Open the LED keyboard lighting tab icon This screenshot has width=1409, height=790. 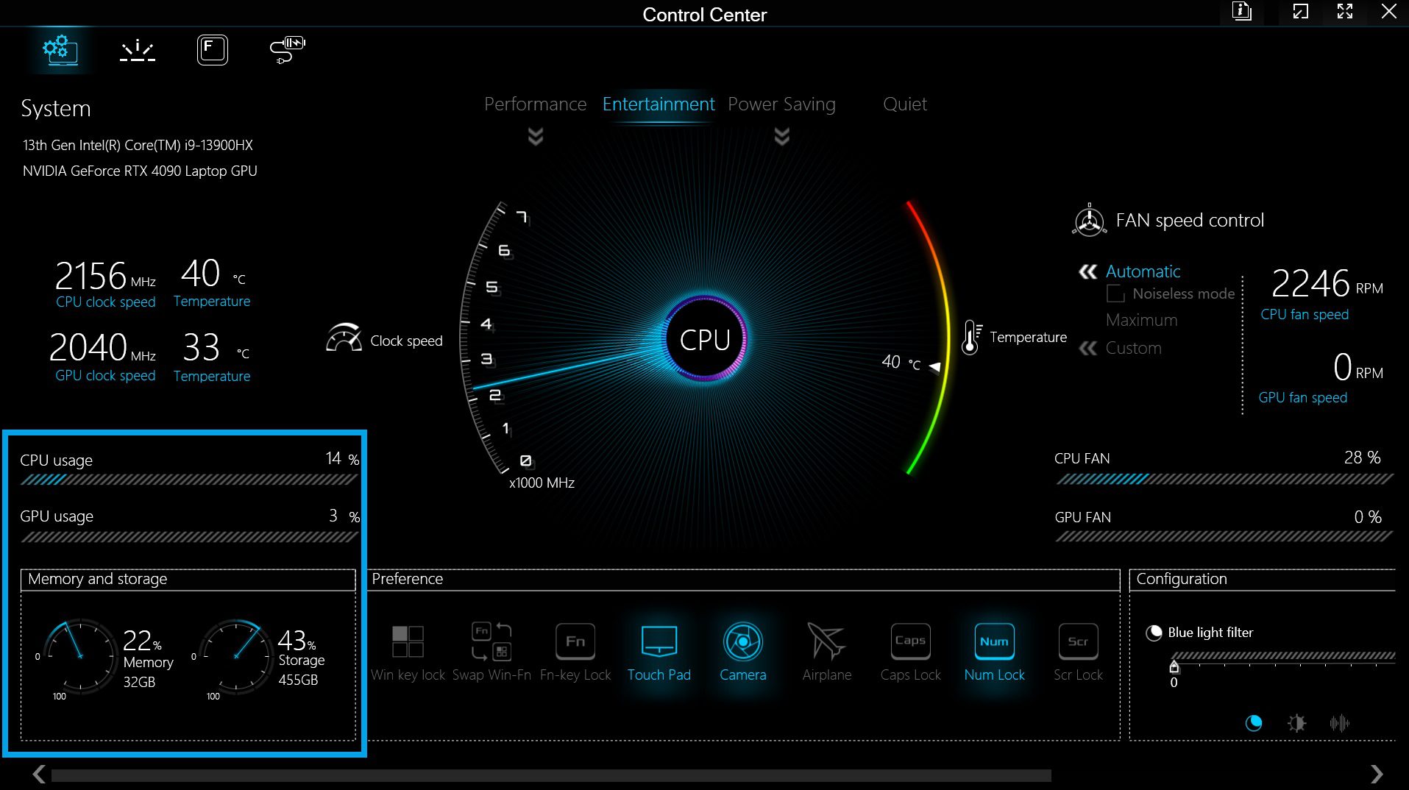138,51
